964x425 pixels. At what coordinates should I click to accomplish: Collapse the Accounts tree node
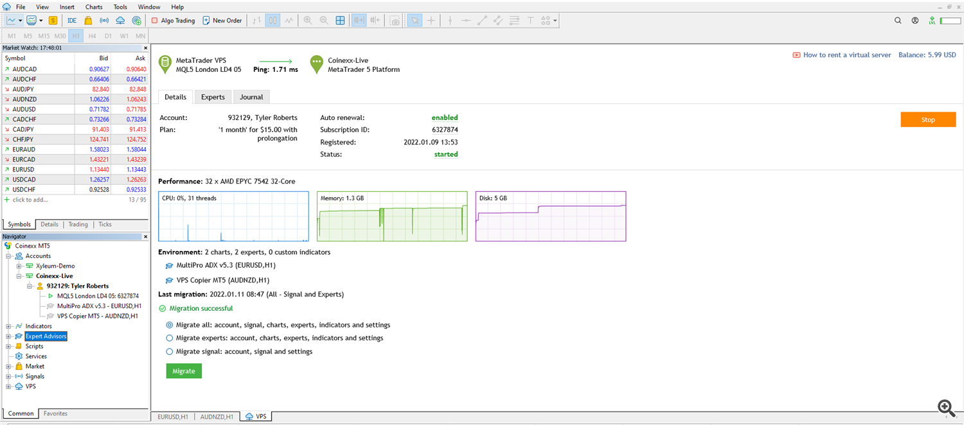click(x=9, y=256)
